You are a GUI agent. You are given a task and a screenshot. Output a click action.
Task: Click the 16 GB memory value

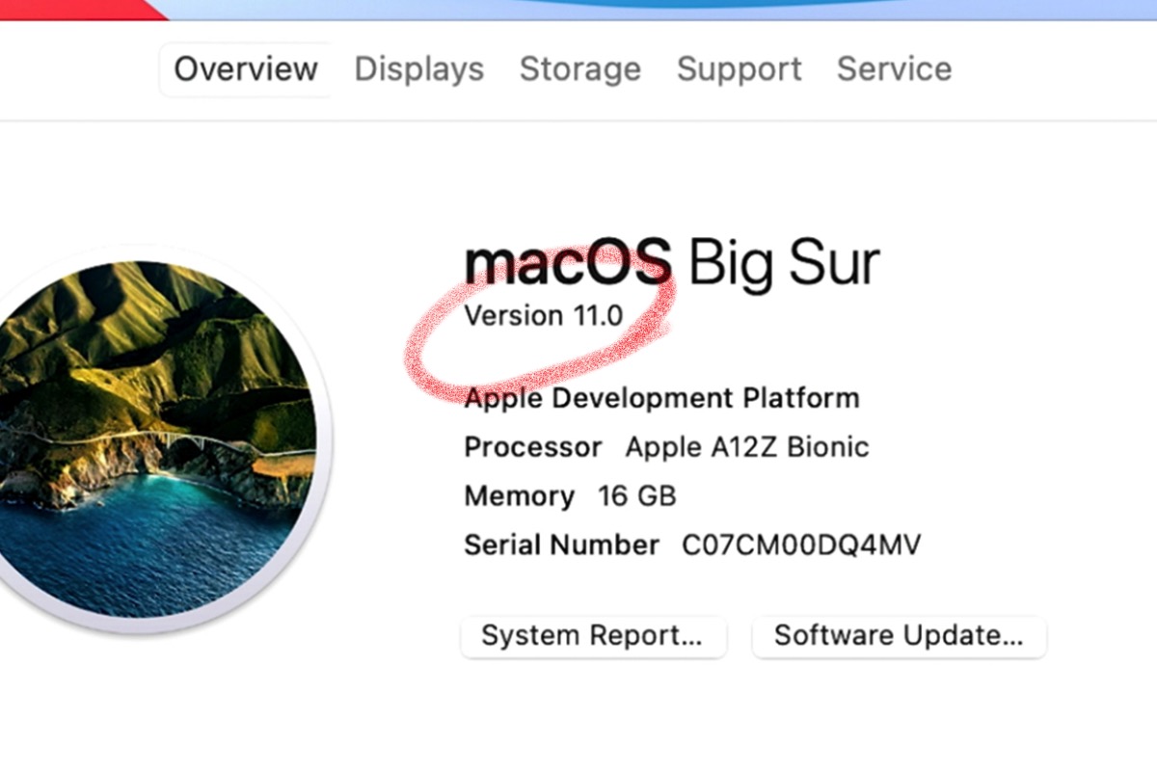[x=637, y=496]
